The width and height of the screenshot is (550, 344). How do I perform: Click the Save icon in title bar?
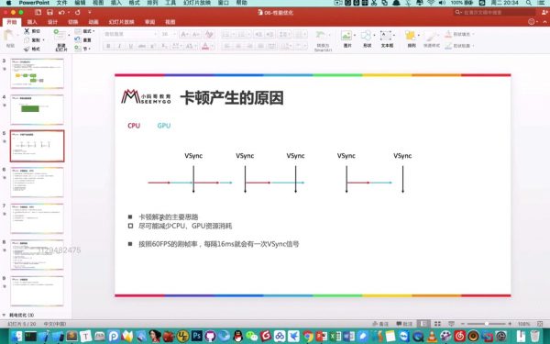click(x=49, y=12)
